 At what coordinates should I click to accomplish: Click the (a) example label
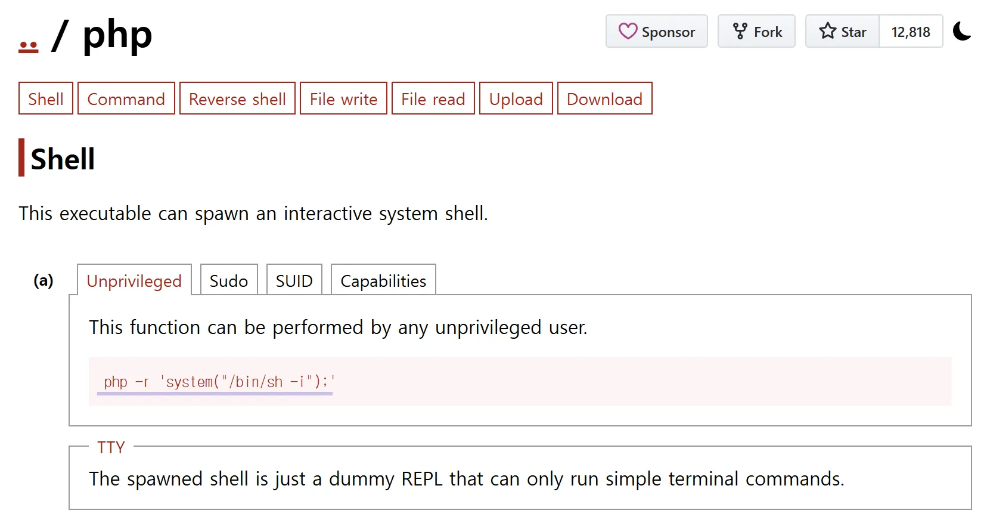[x=44, y=280]
